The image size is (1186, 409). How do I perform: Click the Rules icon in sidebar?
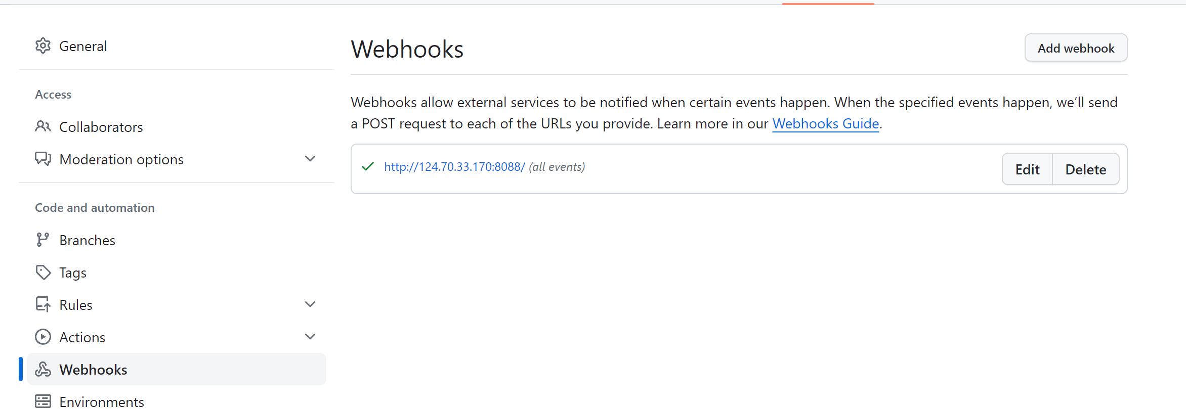coord(43,304)
